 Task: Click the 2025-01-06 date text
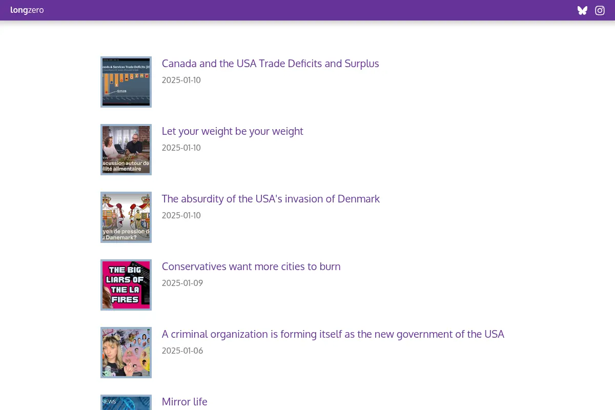182,351
